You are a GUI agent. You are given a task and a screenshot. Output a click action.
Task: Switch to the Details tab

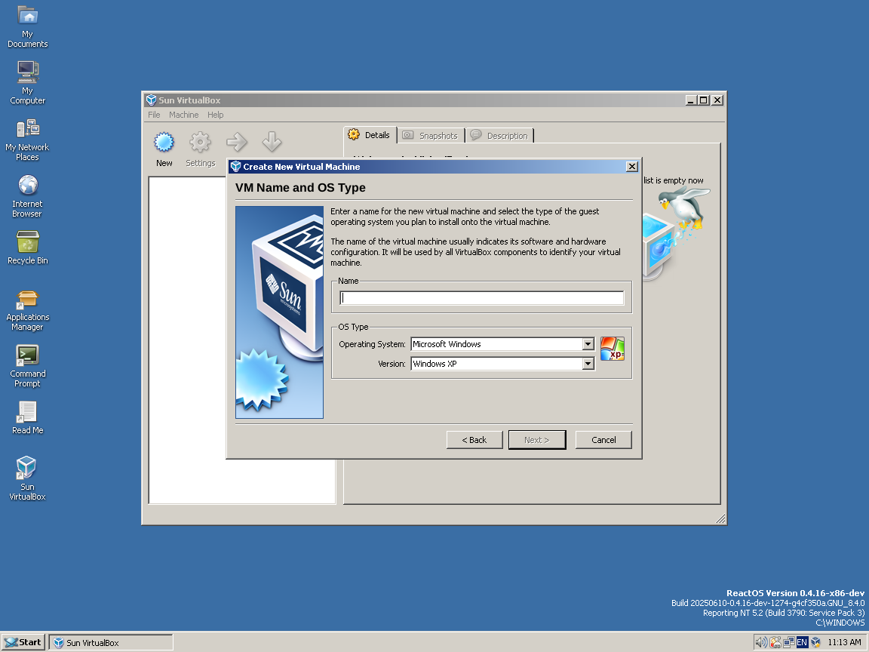click(x=370, y=135)
